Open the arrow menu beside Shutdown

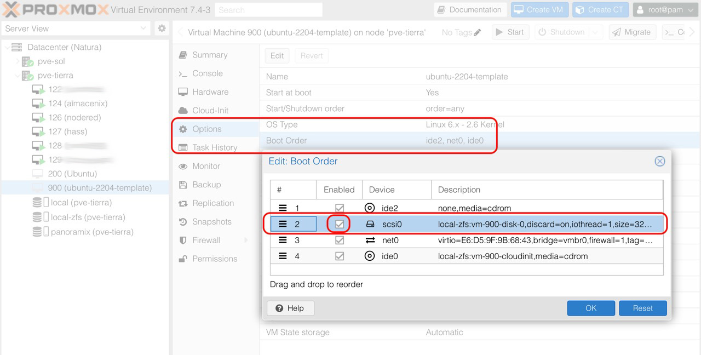(x=596, y=32)
